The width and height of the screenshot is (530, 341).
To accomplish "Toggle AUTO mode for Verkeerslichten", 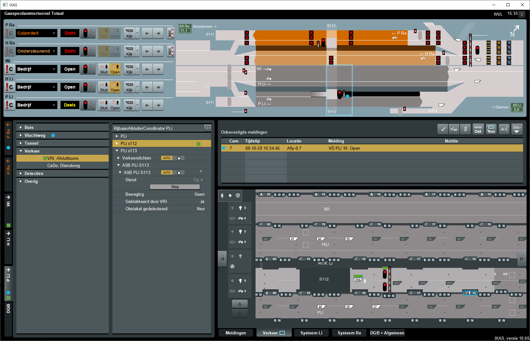I will 167,158.
